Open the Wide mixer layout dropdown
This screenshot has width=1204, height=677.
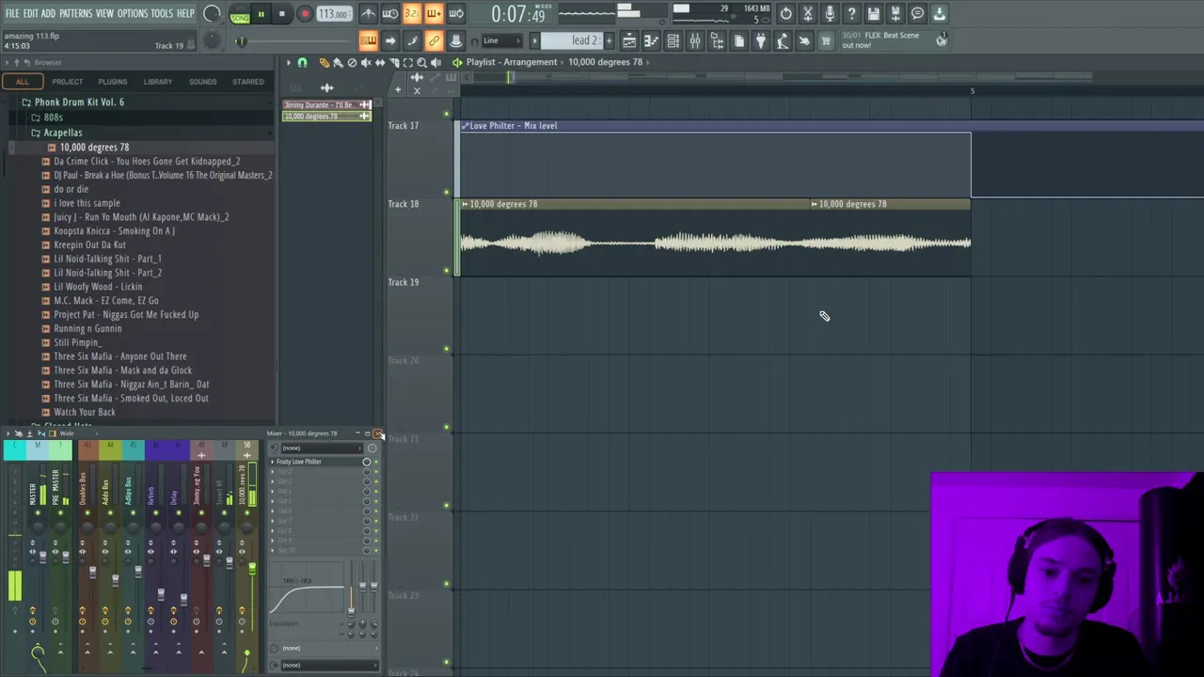pyautogui.click(x=66, y=433)
